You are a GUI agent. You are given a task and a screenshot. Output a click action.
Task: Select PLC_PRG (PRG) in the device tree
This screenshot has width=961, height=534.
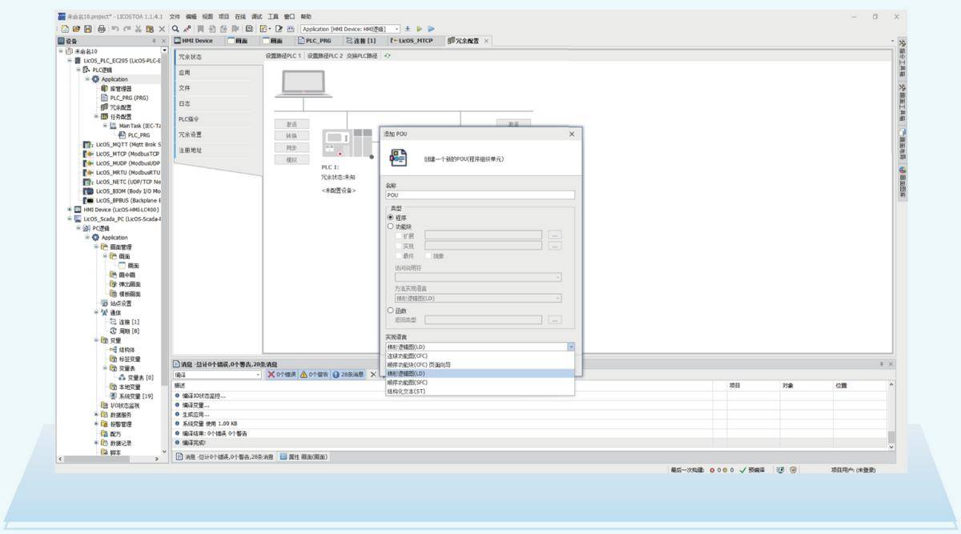click(x=128, y=98)
